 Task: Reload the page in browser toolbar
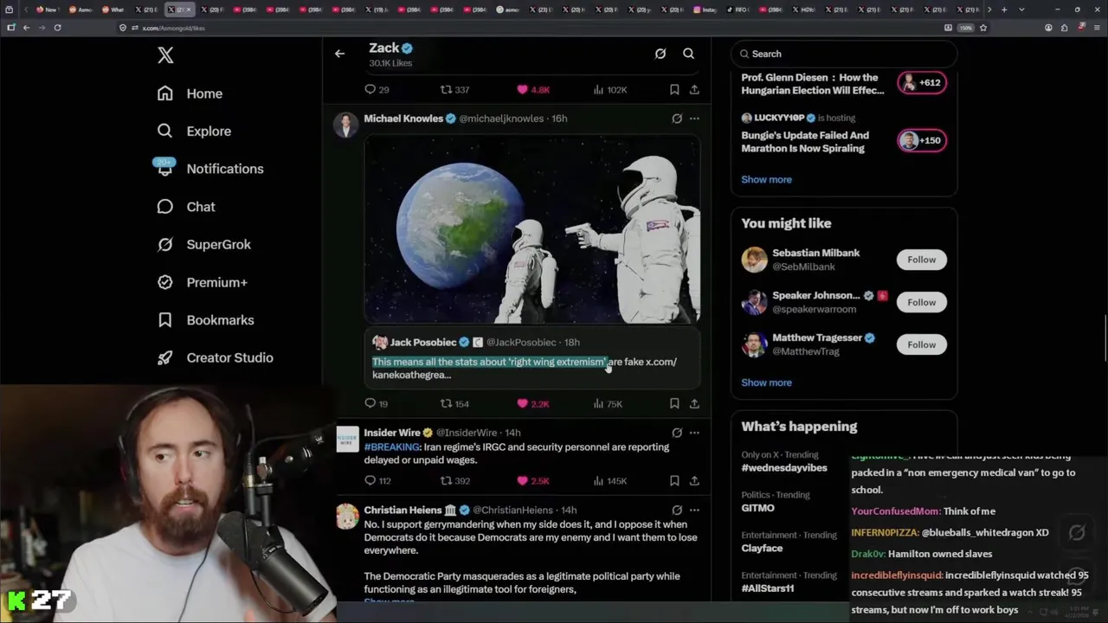57,28
